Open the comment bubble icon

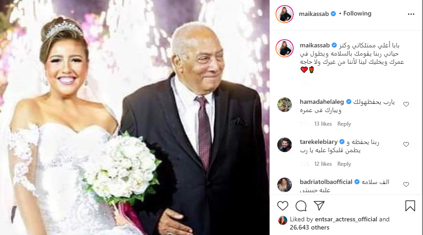click(301, 206)
